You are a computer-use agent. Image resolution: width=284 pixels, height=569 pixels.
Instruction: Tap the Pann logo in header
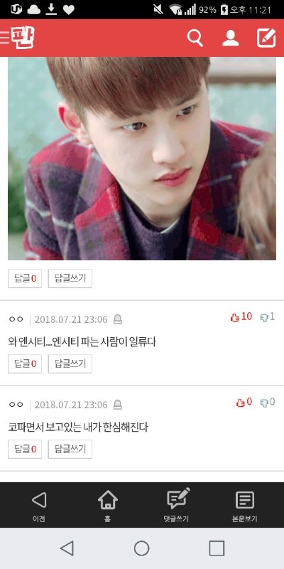23,38
